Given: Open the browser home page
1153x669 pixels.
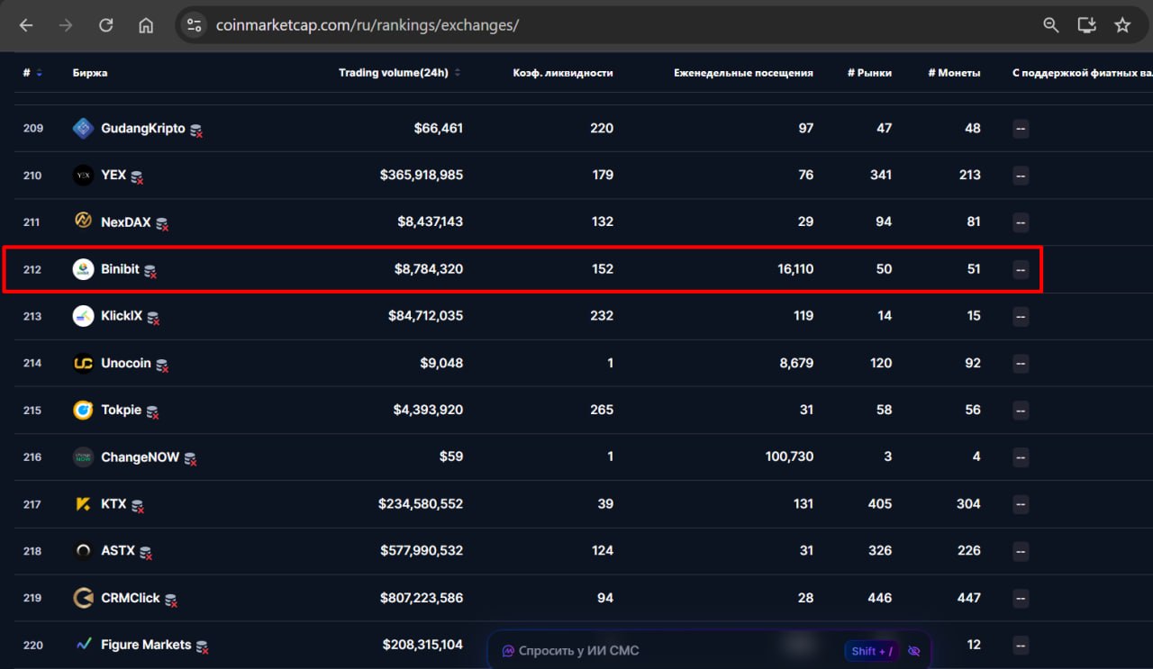Looking at the screenshot, I should [x=146, y=25].
